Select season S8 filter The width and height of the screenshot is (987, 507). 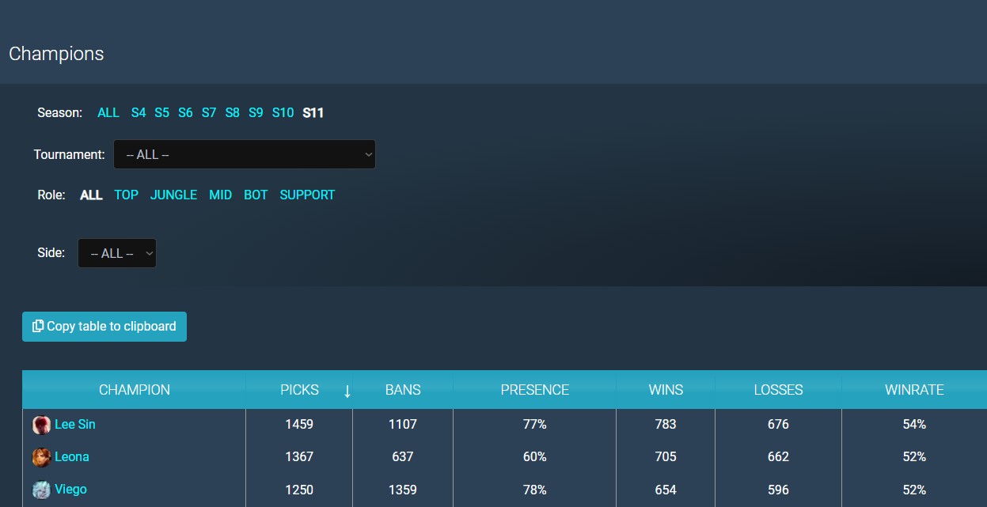pyautogui.click(x=232, y=112)
